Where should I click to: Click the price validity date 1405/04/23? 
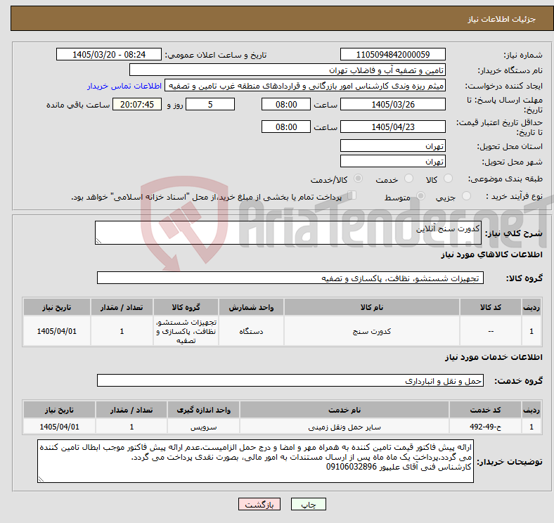(392, 127)
